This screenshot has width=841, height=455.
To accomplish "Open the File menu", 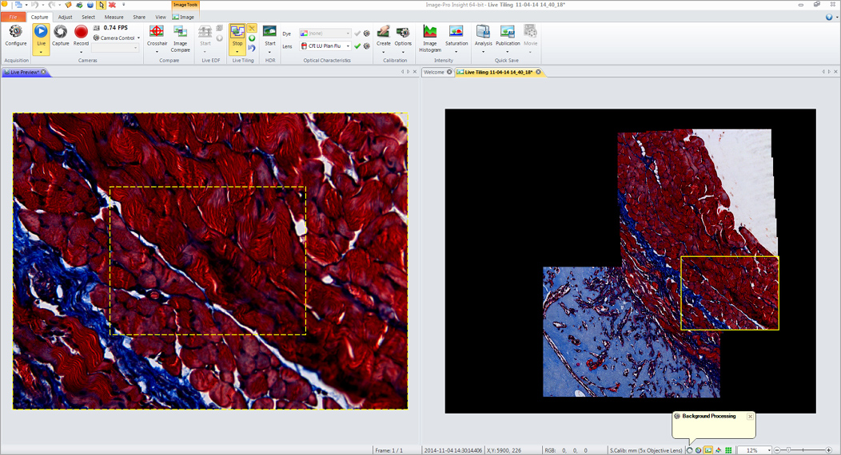I will (13, 17).
